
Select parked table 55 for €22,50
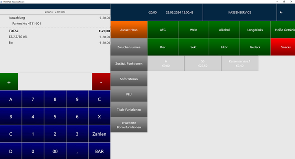[203, 64]
